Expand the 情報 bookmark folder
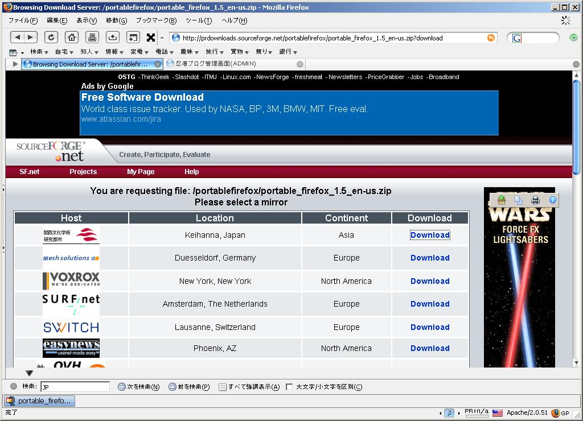This screenshot has height=421, width=583. (x=114, y=52)
